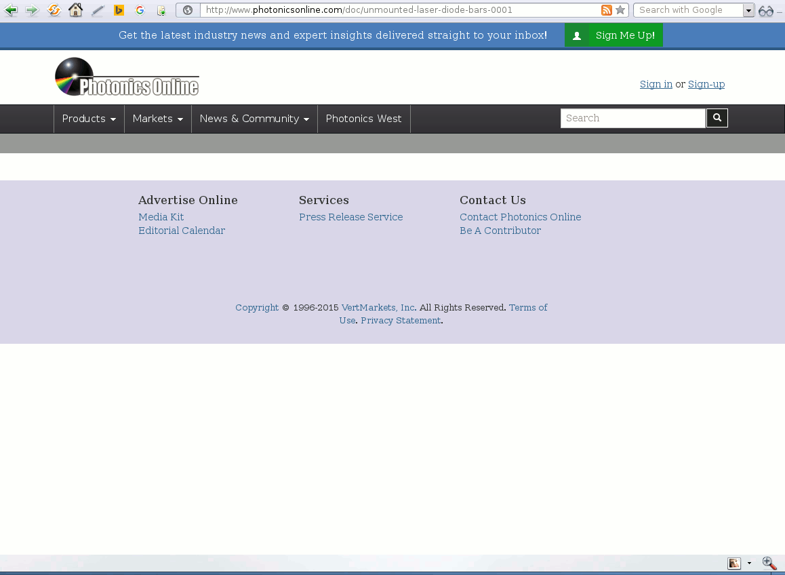Go forward with the green right arrow
This screenshot has height=575, width=785.
coord(32,10)
